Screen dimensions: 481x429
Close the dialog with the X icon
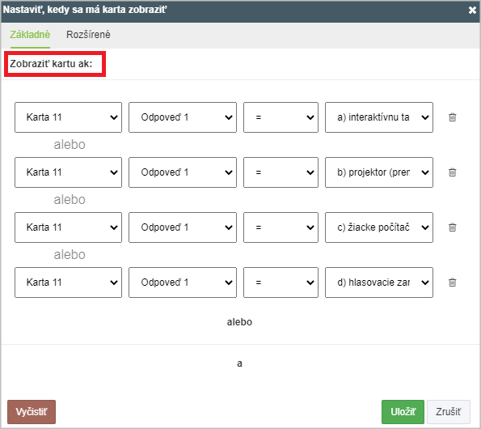click(472, 11)
